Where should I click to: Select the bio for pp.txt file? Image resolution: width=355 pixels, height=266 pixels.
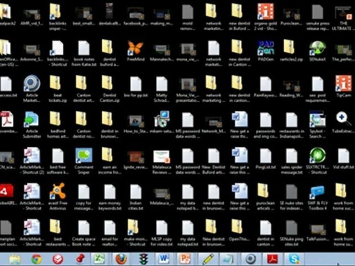coord(135,86)
